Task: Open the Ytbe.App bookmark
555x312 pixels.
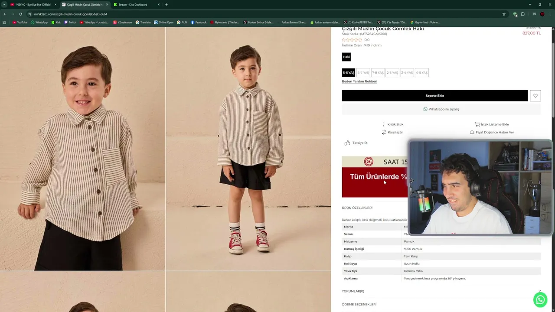Action: point(94,22)
